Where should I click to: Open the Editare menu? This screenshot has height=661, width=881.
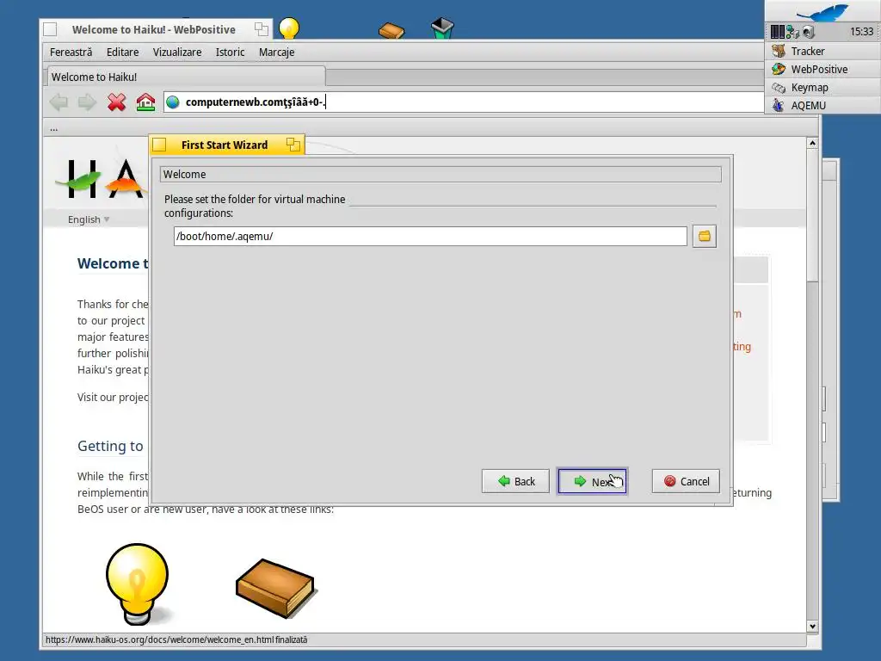(122, 53)
